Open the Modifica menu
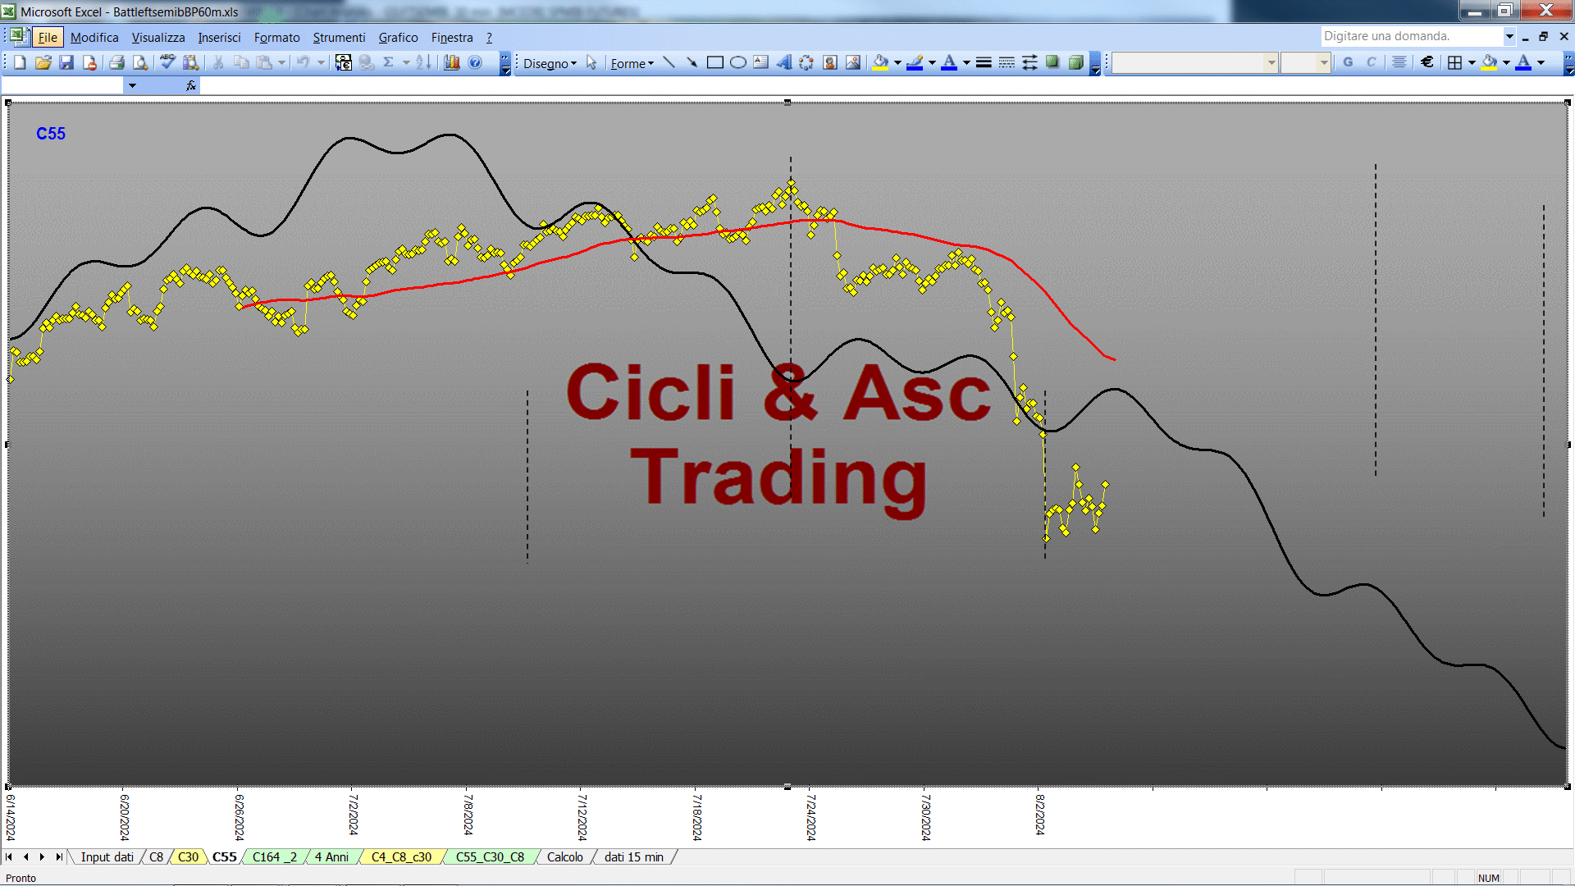This screenshot has height=886, width=1575. (x=94, y=37)
